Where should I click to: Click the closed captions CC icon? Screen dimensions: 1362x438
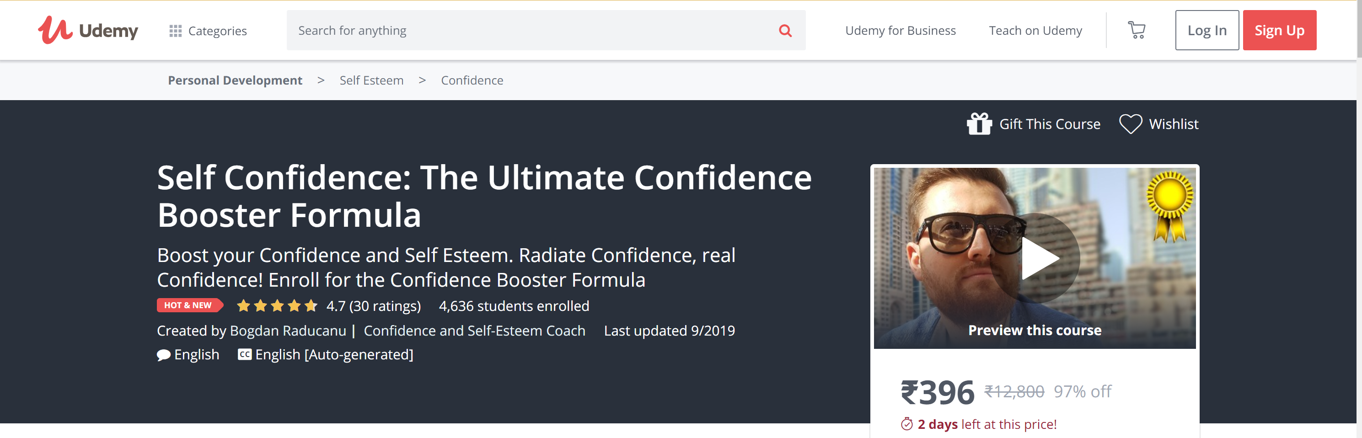(x=244, y=354)
